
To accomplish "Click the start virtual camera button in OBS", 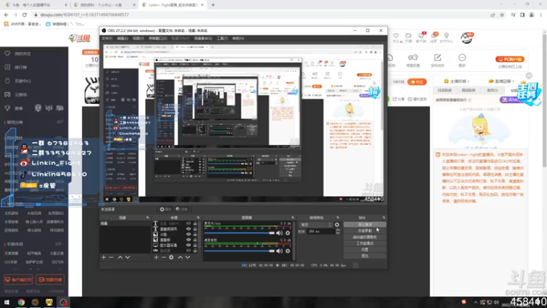I will pyautogui.click(x=365, y=237).
